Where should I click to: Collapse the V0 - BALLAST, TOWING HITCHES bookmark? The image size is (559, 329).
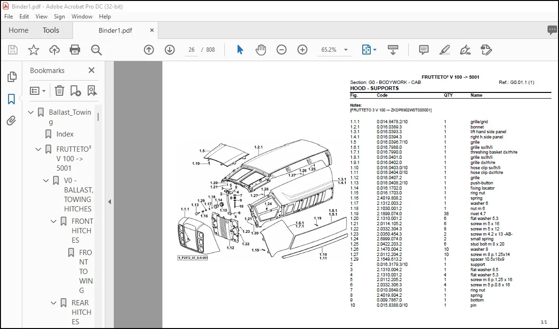[46, 181]
